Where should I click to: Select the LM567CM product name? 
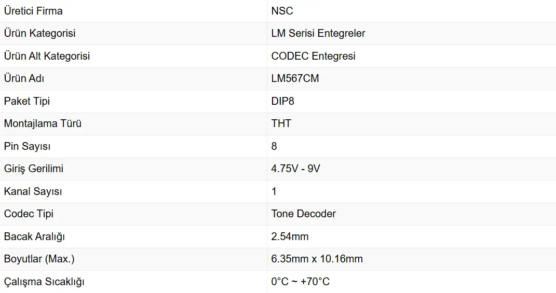295,78
